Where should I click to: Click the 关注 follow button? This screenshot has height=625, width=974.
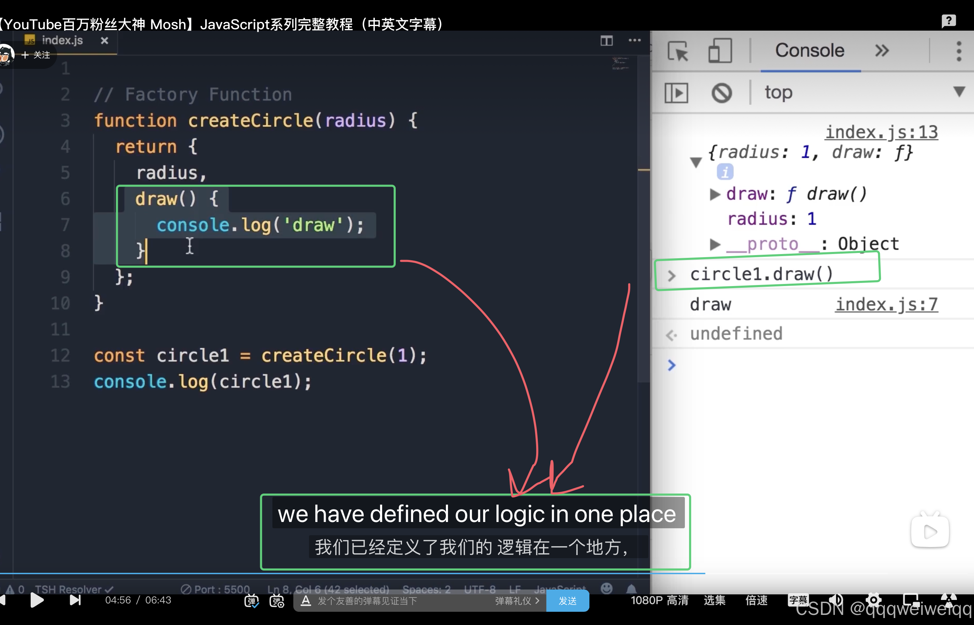point(36,55)
